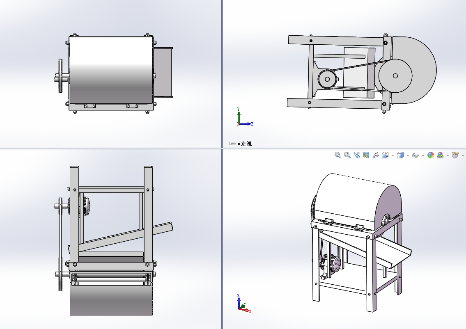Click the linked-views chain icon beside 左視

point(232,144)
